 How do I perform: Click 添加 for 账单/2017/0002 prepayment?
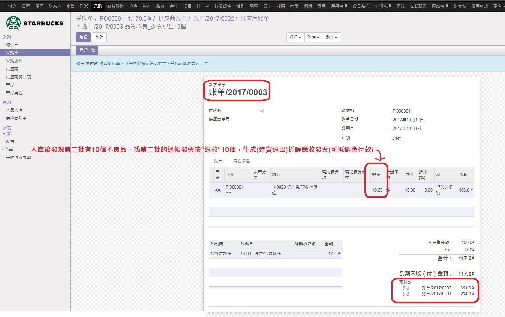(x=406, y=288)
